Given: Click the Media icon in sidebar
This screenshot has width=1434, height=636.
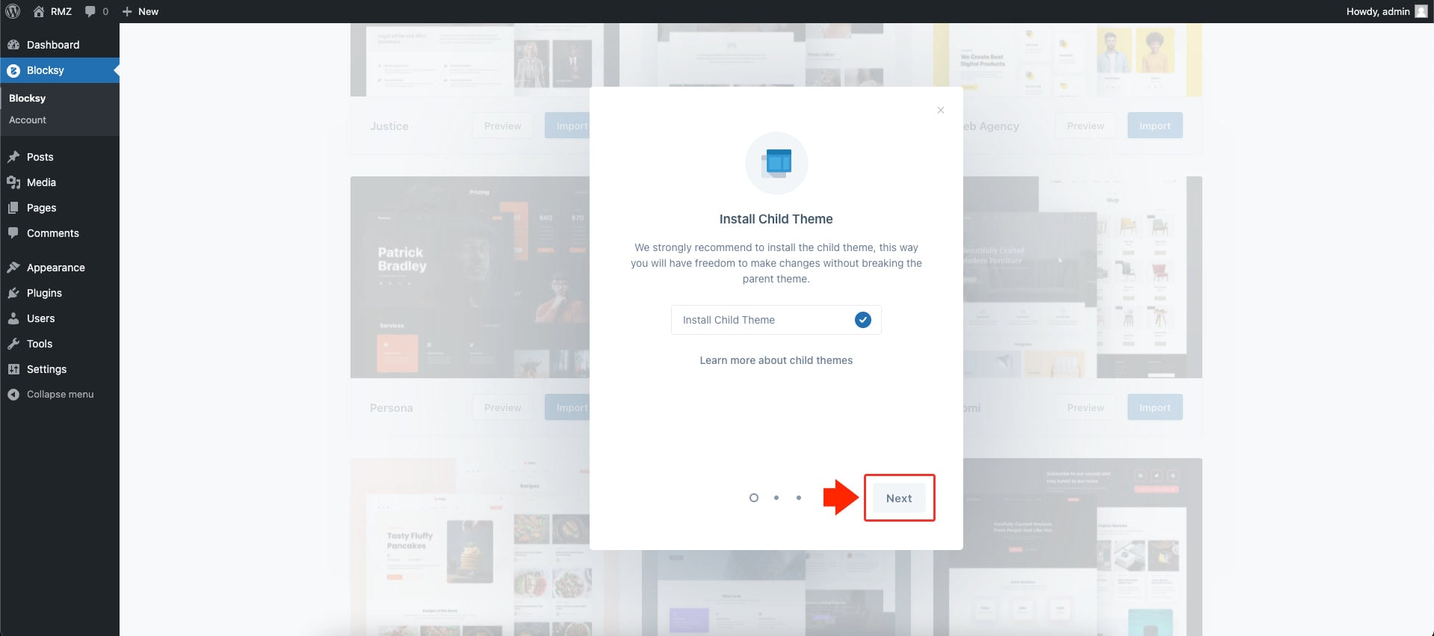Looking at the screenshot, I should (13, 182).
